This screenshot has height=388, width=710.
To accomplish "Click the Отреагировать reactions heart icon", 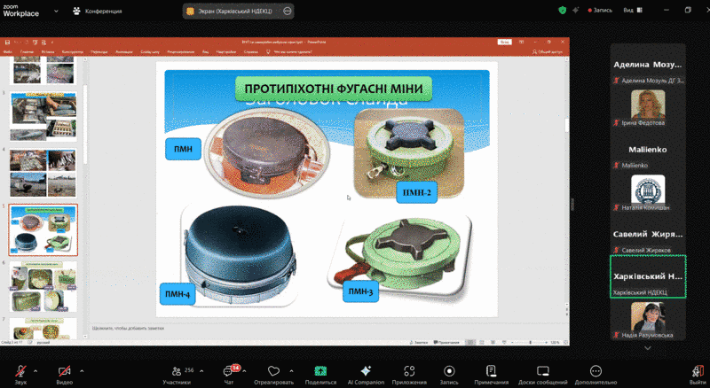I will [x=273, y=371].
